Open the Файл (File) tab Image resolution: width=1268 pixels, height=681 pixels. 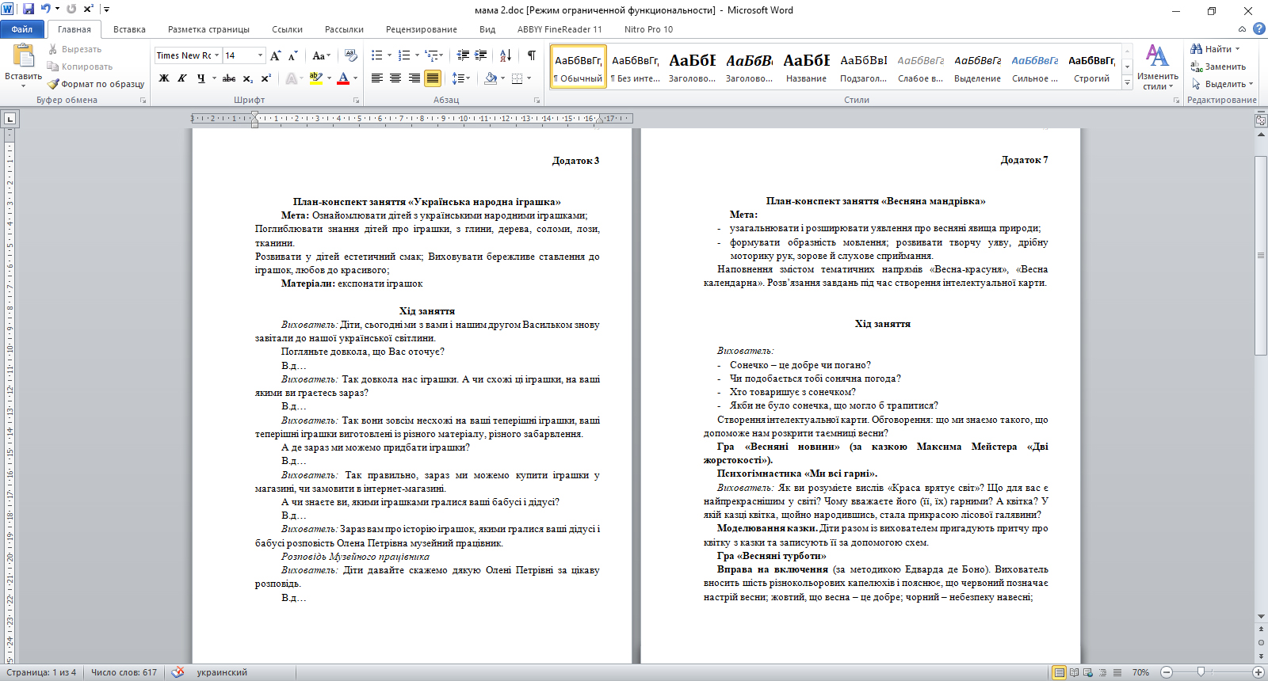point(22,29)
